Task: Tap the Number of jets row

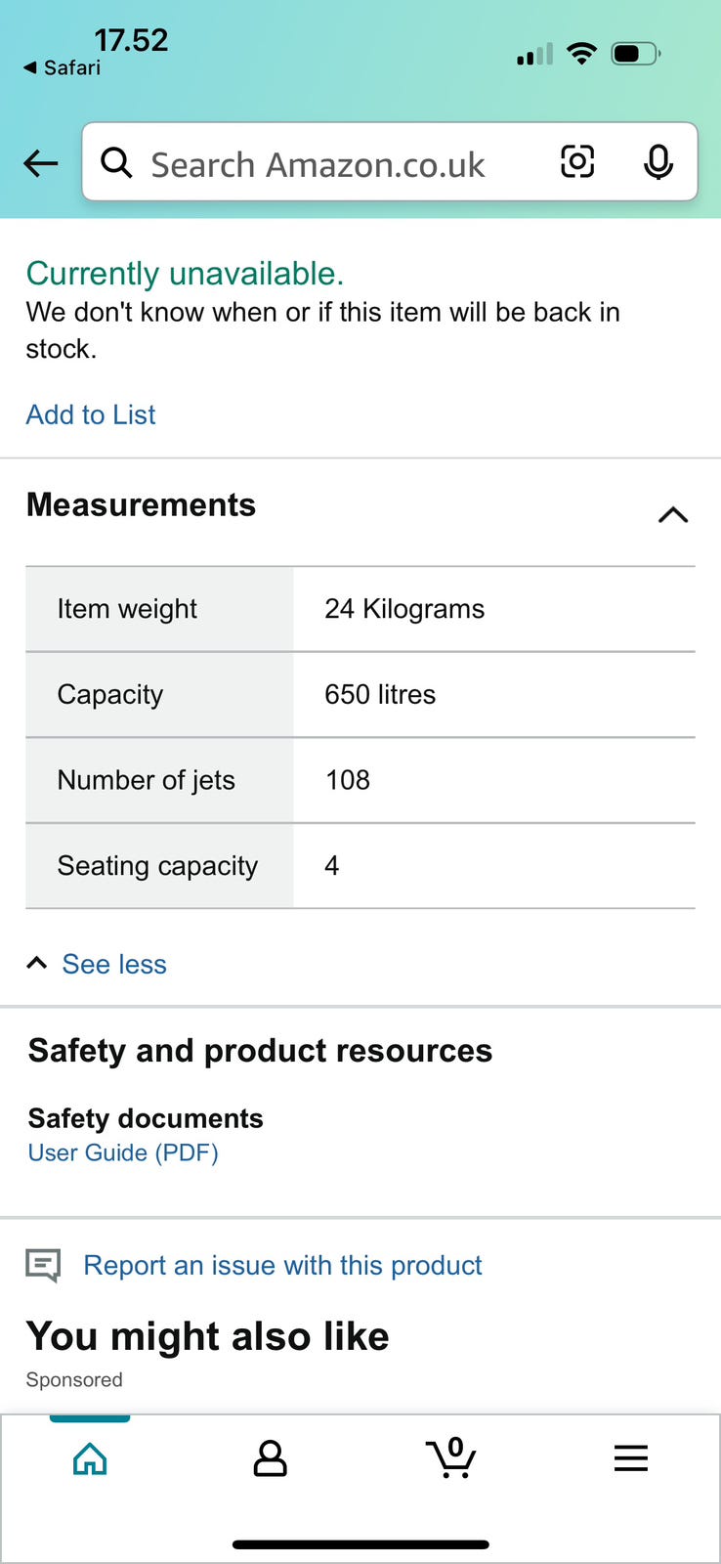Action: (x=360, y=780)
